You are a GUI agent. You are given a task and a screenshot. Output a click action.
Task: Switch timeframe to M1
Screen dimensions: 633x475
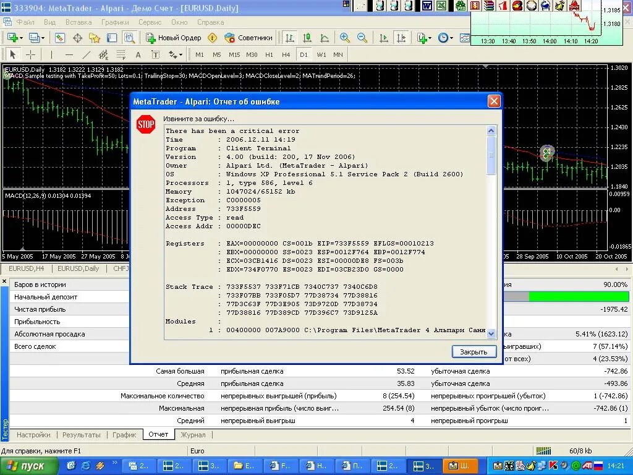point(200,54)
